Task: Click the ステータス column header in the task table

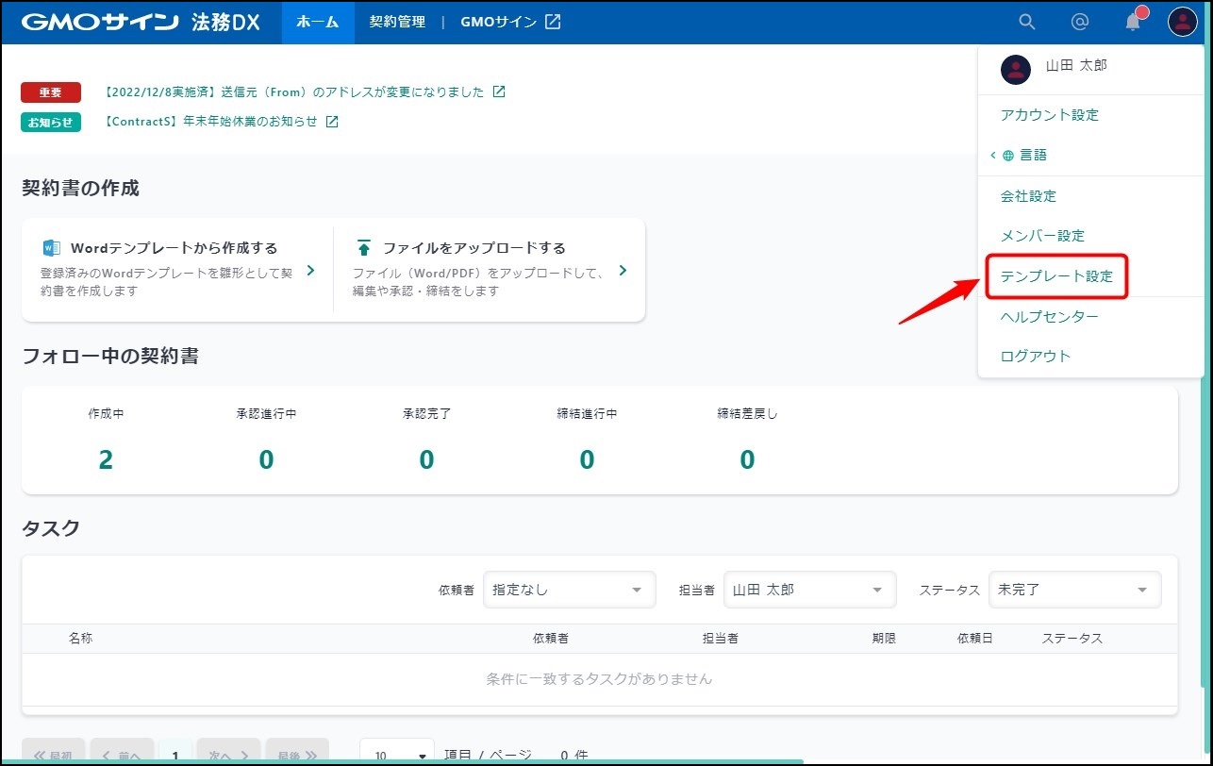Action: pos(1072,639)
